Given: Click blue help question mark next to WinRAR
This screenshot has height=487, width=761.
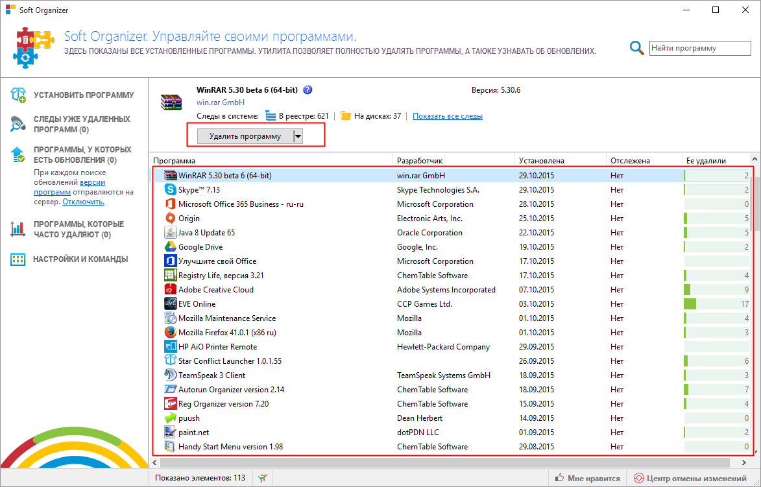Looking at the screenshot, I should tap(308, 89).
